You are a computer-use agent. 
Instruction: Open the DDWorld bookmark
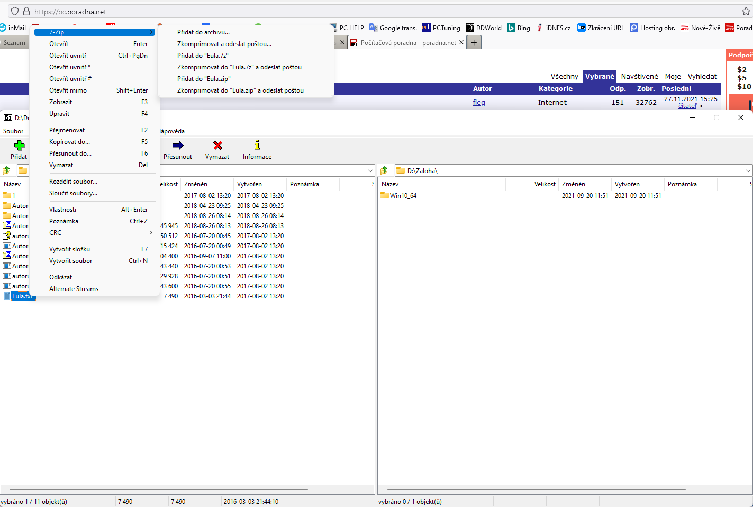click(x=484, y=28)
